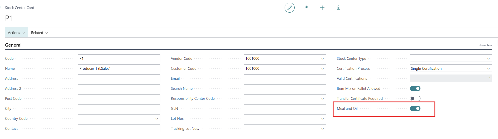Click the Email input field

click(x=285, y=78)
